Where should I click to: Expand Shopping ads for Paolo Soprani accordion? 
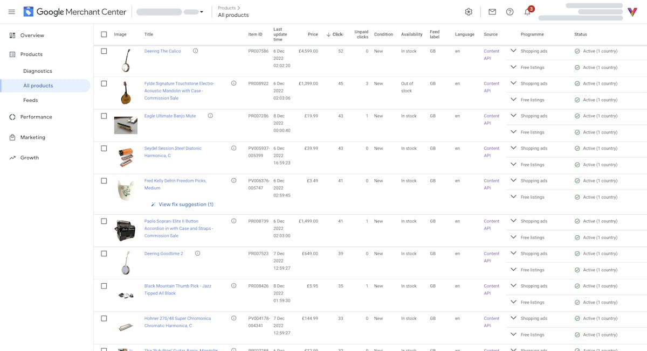click(x=513, y=221)
